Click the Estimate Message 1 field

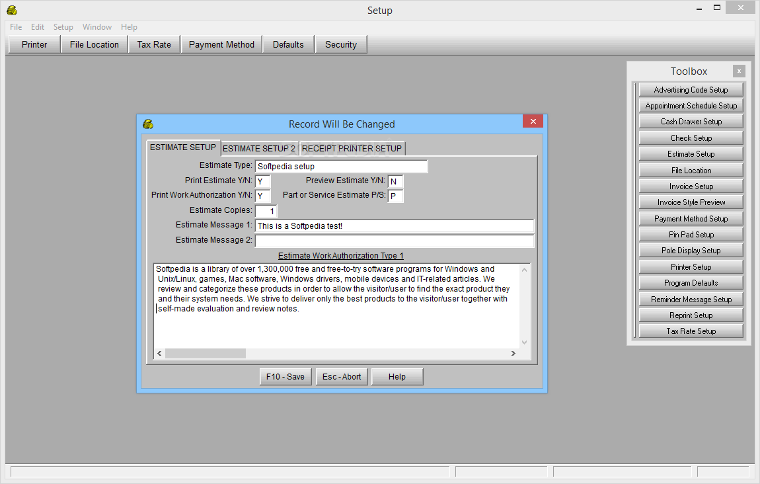395,226
